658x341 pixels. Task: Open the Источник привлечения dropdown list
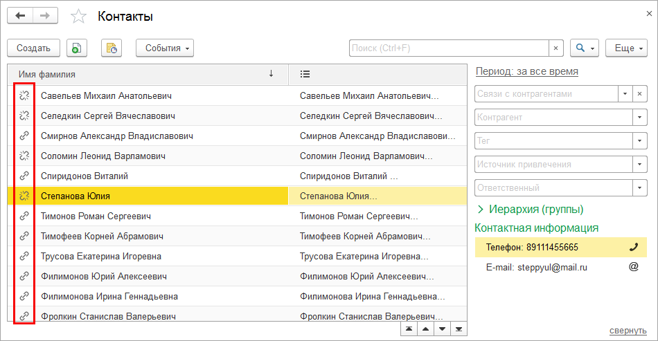pyautogui.click(x=639, y=165)
